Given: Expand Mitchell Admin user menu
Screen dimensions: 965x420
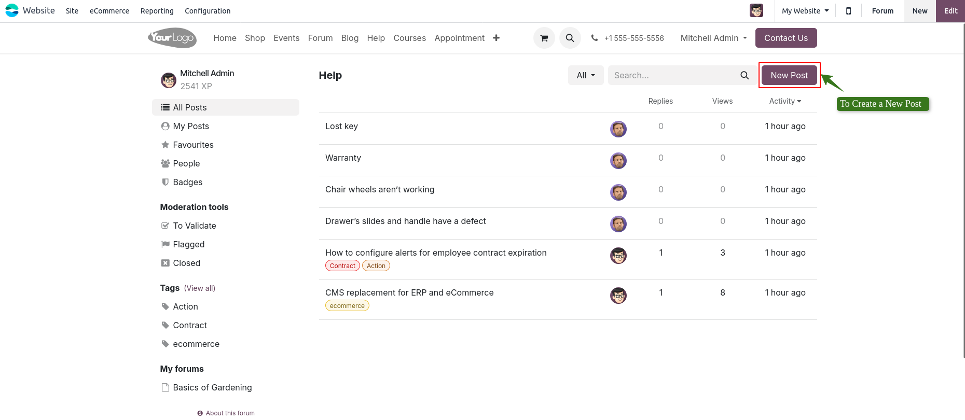Looking at the screenshot, I should (x=713, y=38).
